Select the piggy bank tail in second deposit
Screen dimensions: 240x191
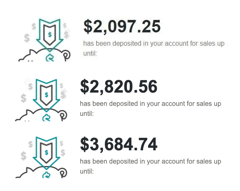click(x=63, y=115)
